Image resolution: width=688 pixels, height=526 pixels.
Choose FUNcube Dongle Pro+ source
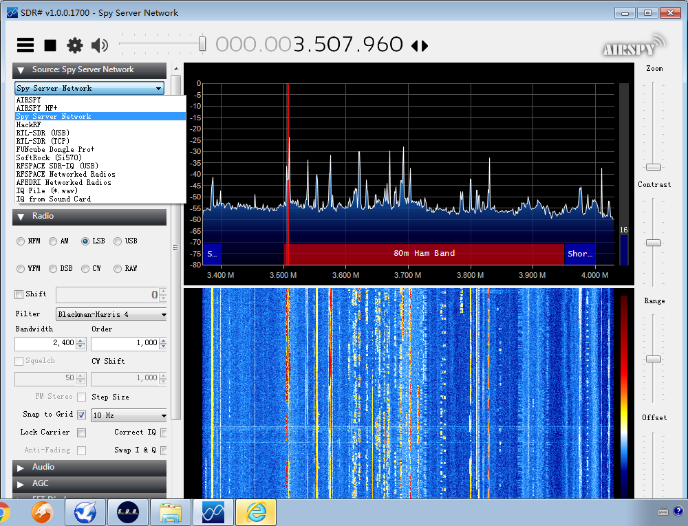(100, 149)
